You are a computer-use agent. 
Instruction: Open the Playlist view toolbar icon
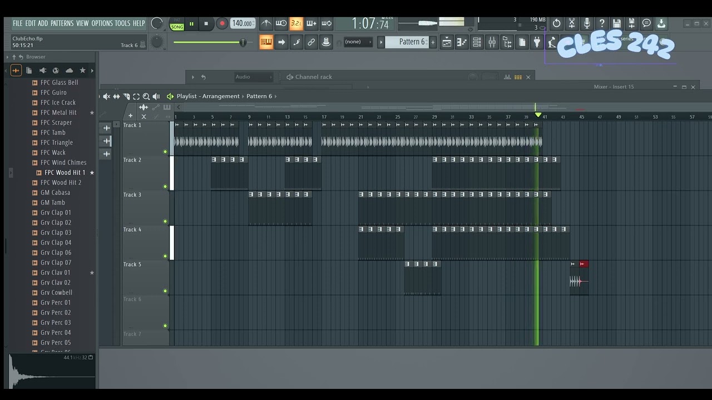(x=447, y=42)
